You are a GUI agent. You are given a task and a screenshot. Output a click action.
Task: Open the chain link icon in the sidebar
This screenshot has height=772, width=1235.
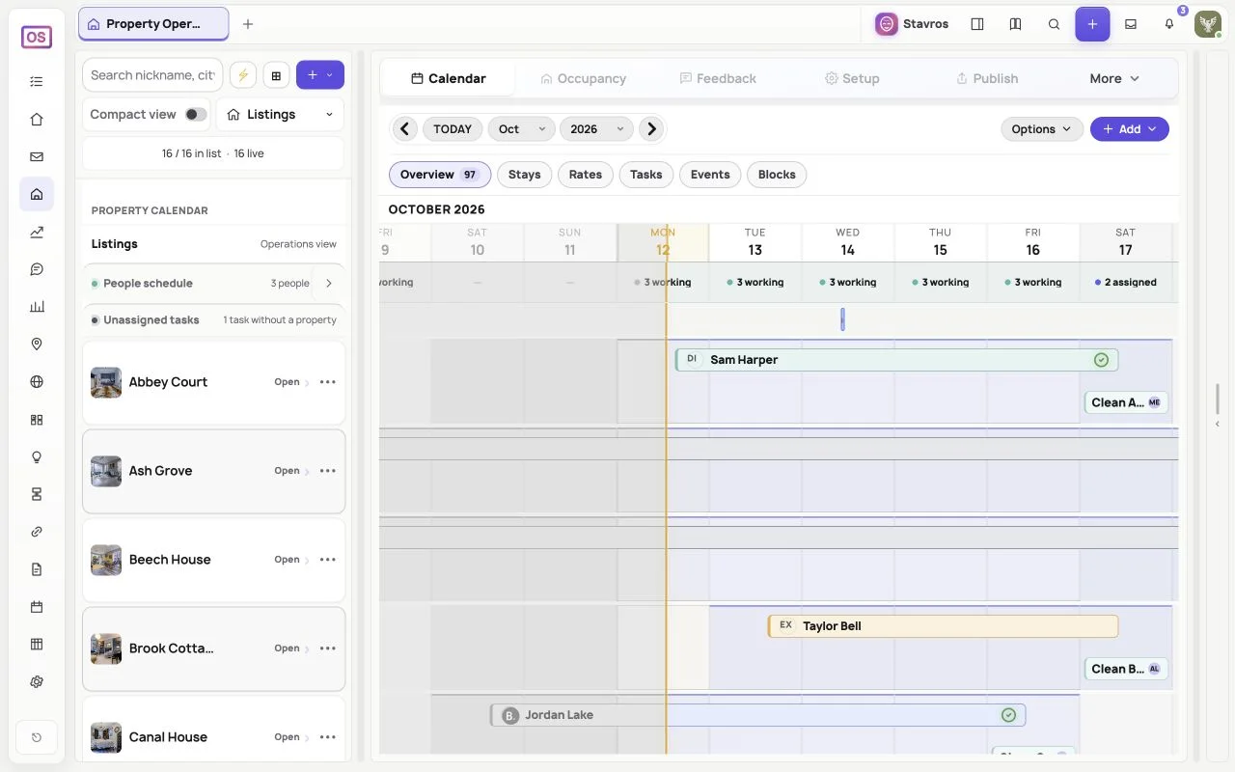coord(37,532)
